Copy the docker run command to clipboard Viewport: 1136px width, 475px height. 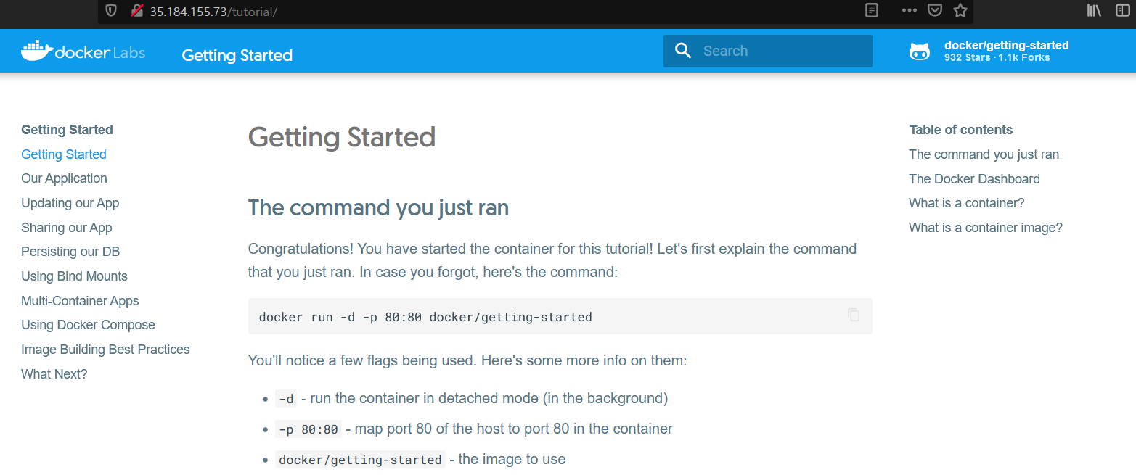pyautogui.click(x=854, y=315)
